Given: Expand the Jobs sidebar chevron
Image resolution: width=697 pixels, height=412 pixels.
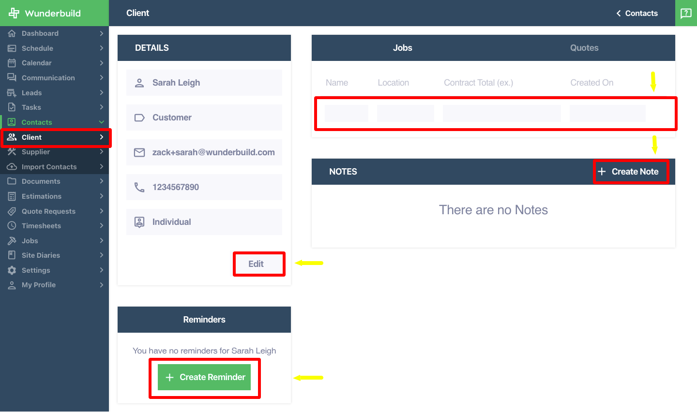Looking at the screenshot, I should (102, 241).
